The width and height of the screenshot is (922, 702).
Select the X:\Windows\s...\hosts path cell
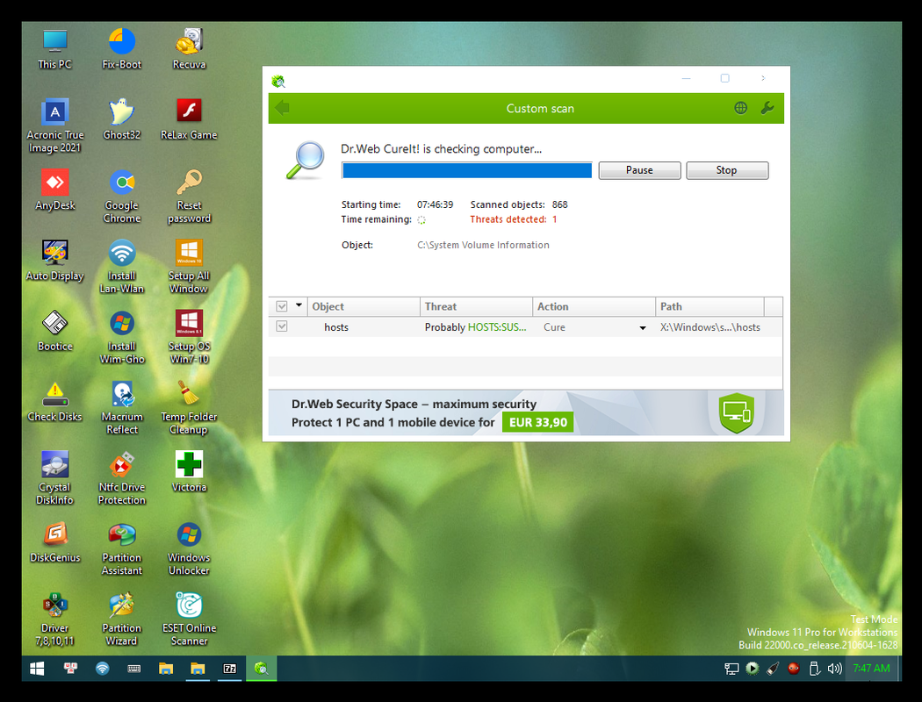coord(710,327)
